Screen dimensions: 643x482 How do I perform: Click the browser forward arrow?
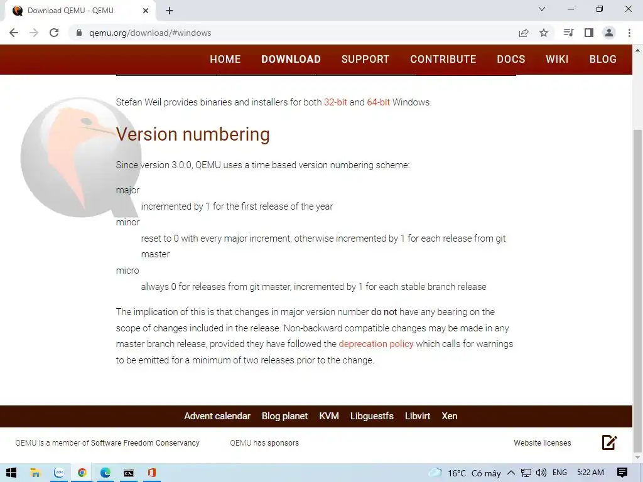[x=34, y=33]
